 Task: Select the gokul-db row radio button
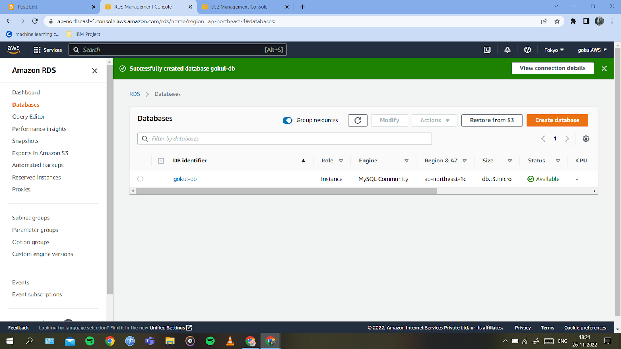(x=141, y=179)
